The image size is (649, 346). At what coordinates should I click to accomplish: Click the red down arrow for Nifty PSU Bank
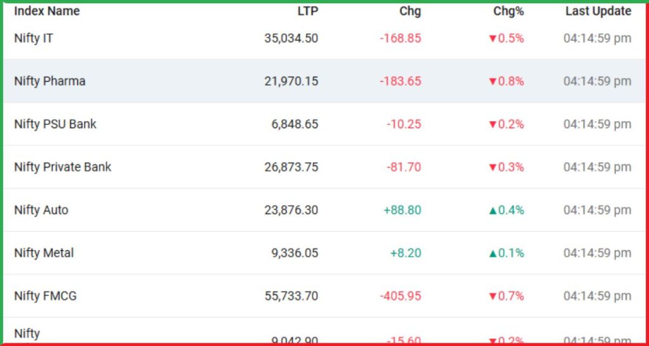pyautogui.click(x=492, y=125)
